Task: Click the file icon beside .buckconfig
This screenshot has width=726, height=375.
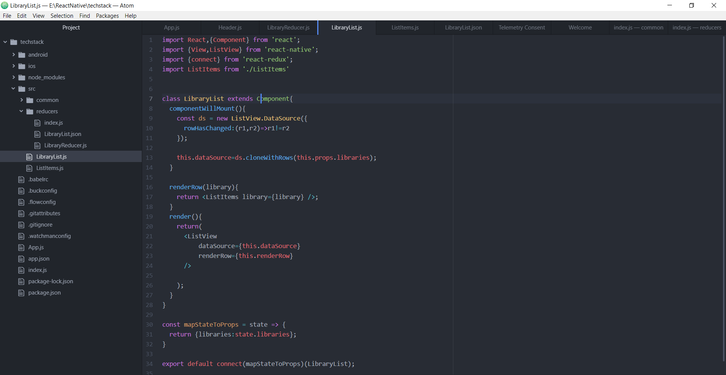Action: 22,191
